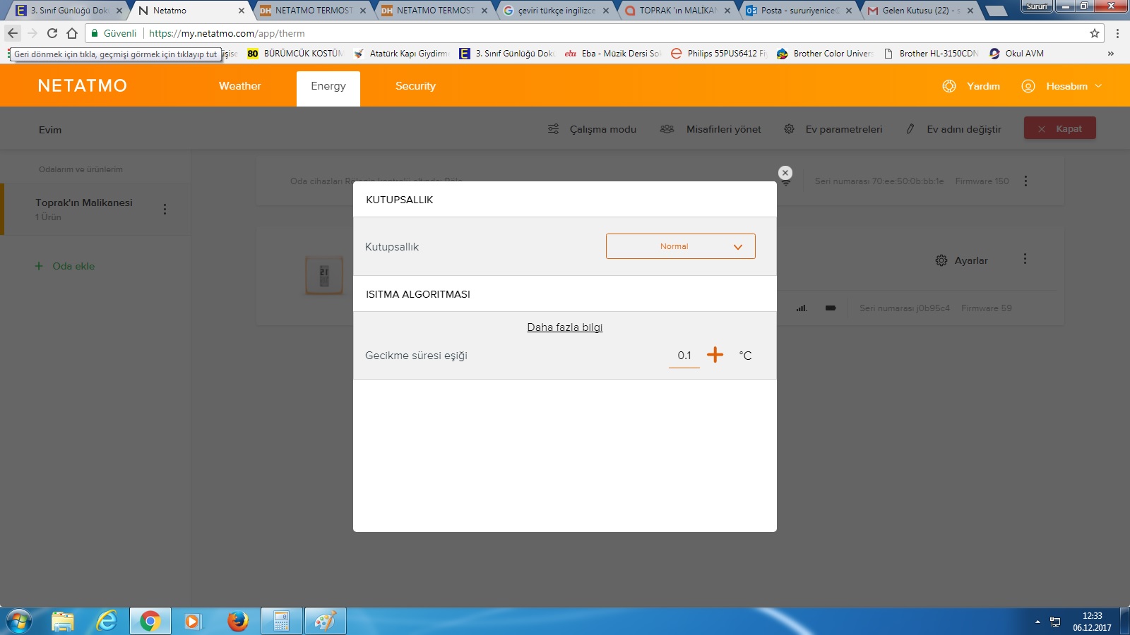Click the NETATMO logo
The height and width of the screenshot is (635, 1130).
pyautogui.click(x=83, y=86)
